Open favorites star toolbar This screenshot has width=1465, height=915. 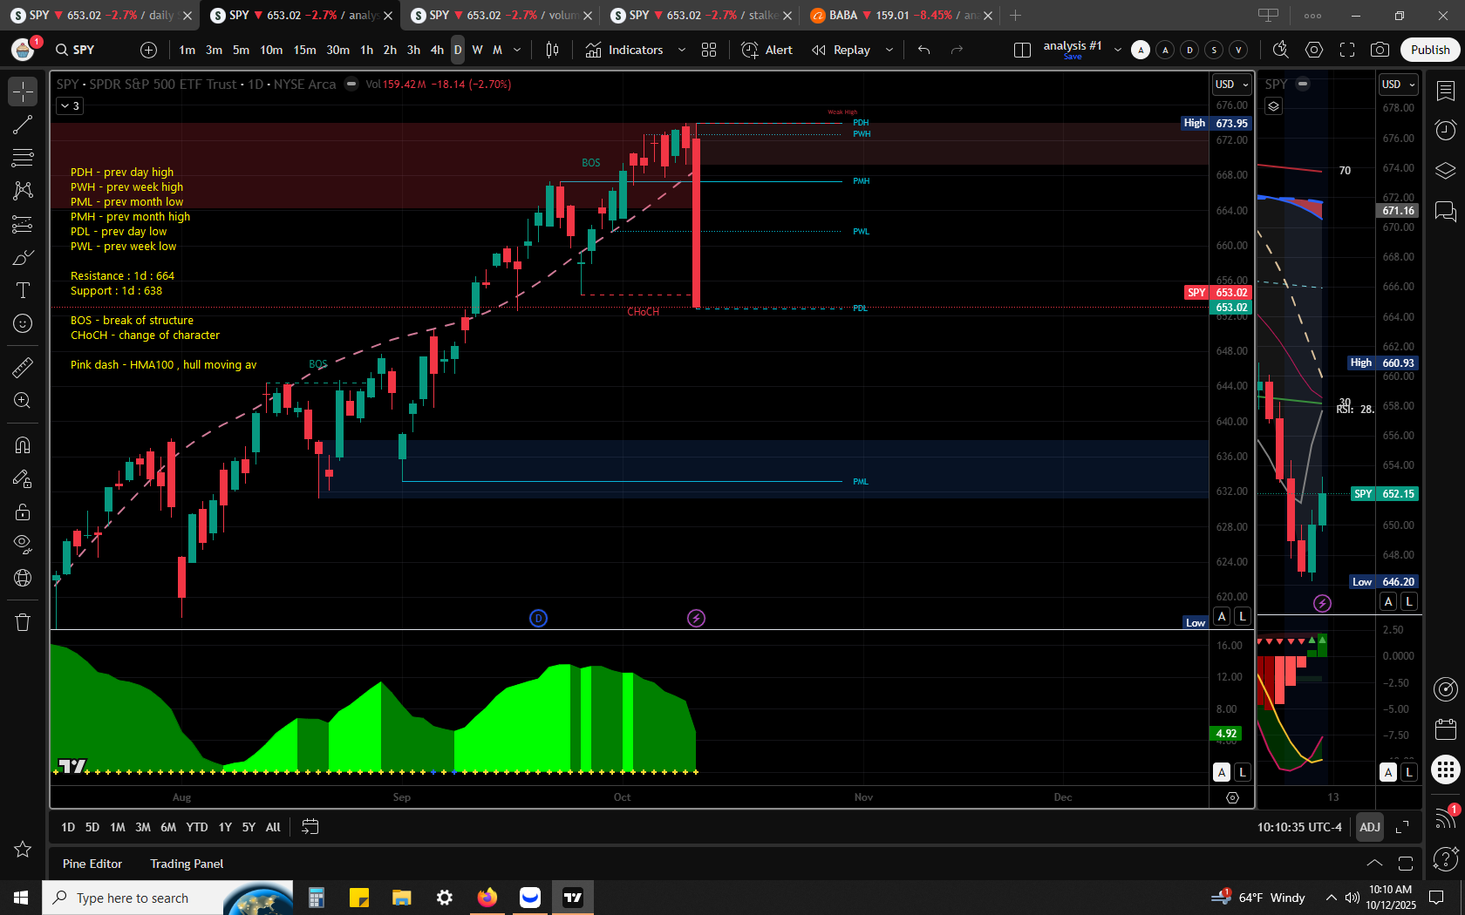click(23, 849)
